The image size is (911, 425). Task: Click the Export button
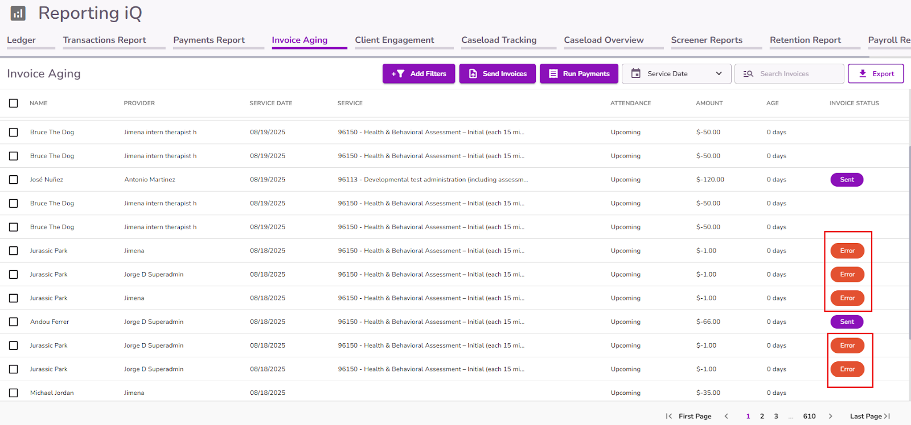[x=876, y=73]
